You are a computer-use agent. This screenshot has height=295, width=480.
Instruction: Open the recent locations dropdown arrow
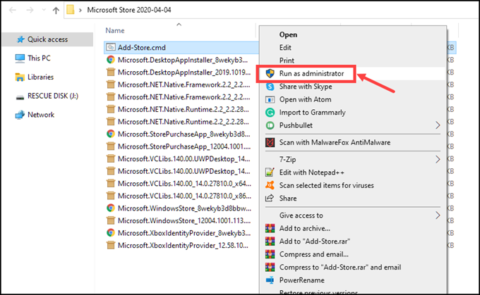44,10
